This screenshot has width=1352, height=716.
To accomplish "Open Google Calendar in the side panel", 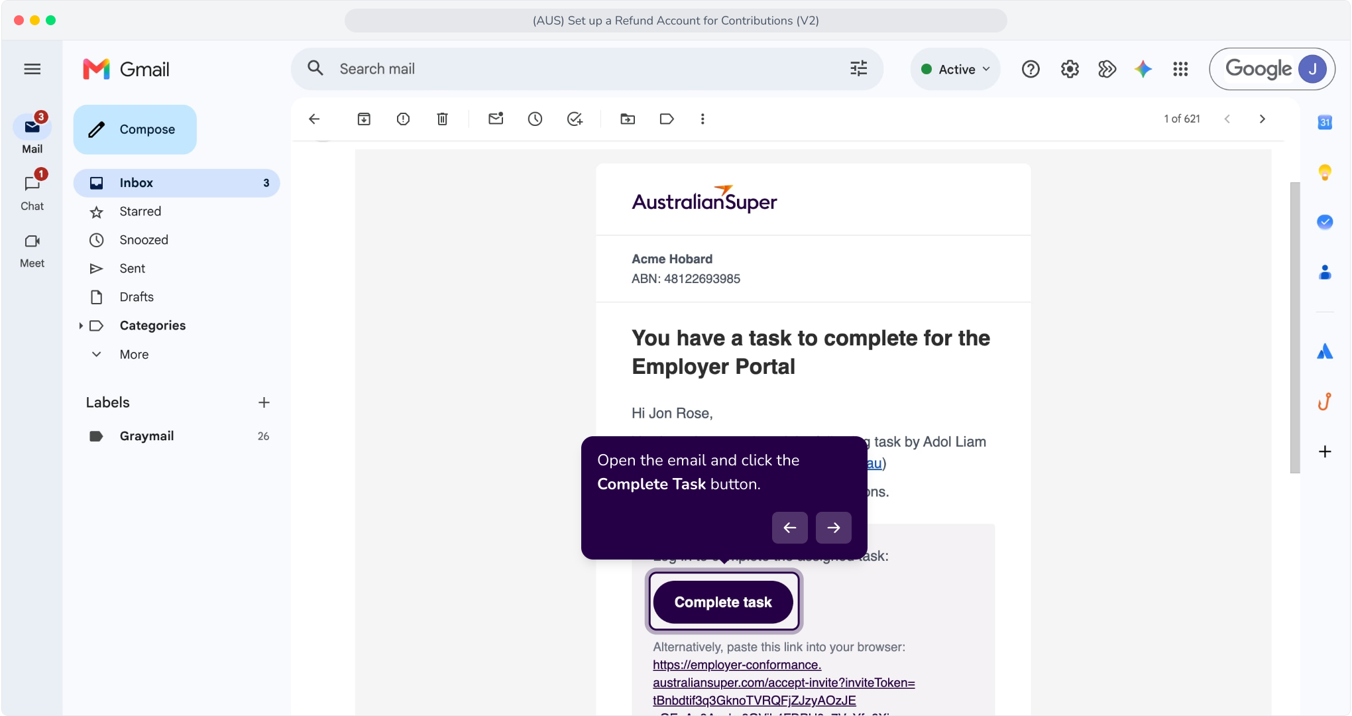I will tap(1325, 122).
